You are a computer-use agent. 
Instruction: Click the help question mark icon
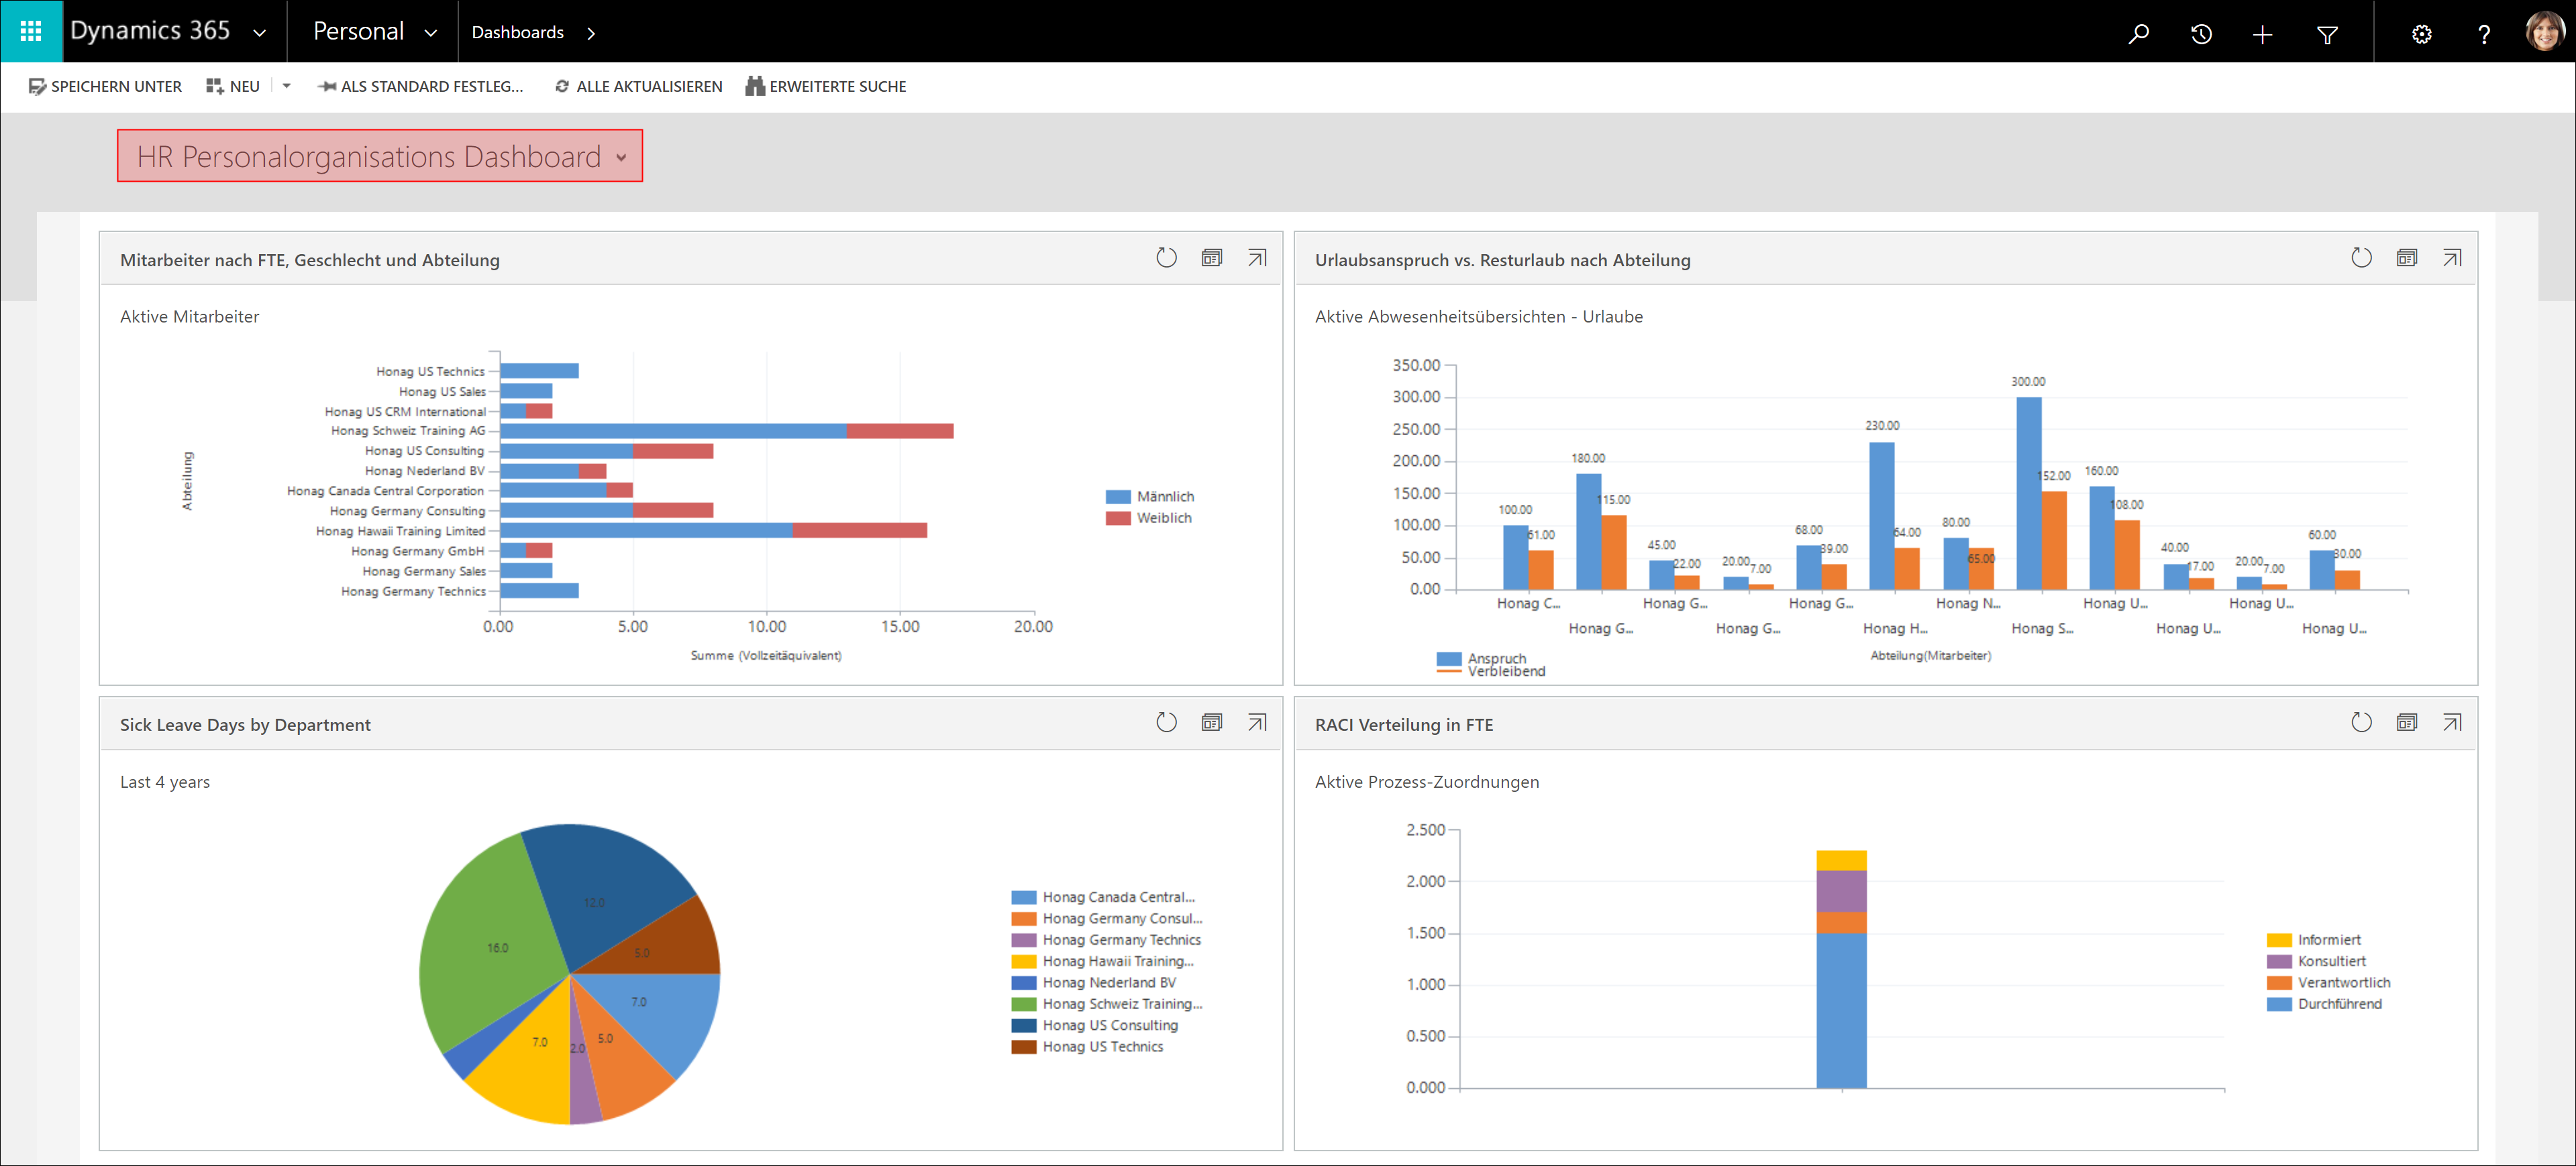pos(2484,34)
